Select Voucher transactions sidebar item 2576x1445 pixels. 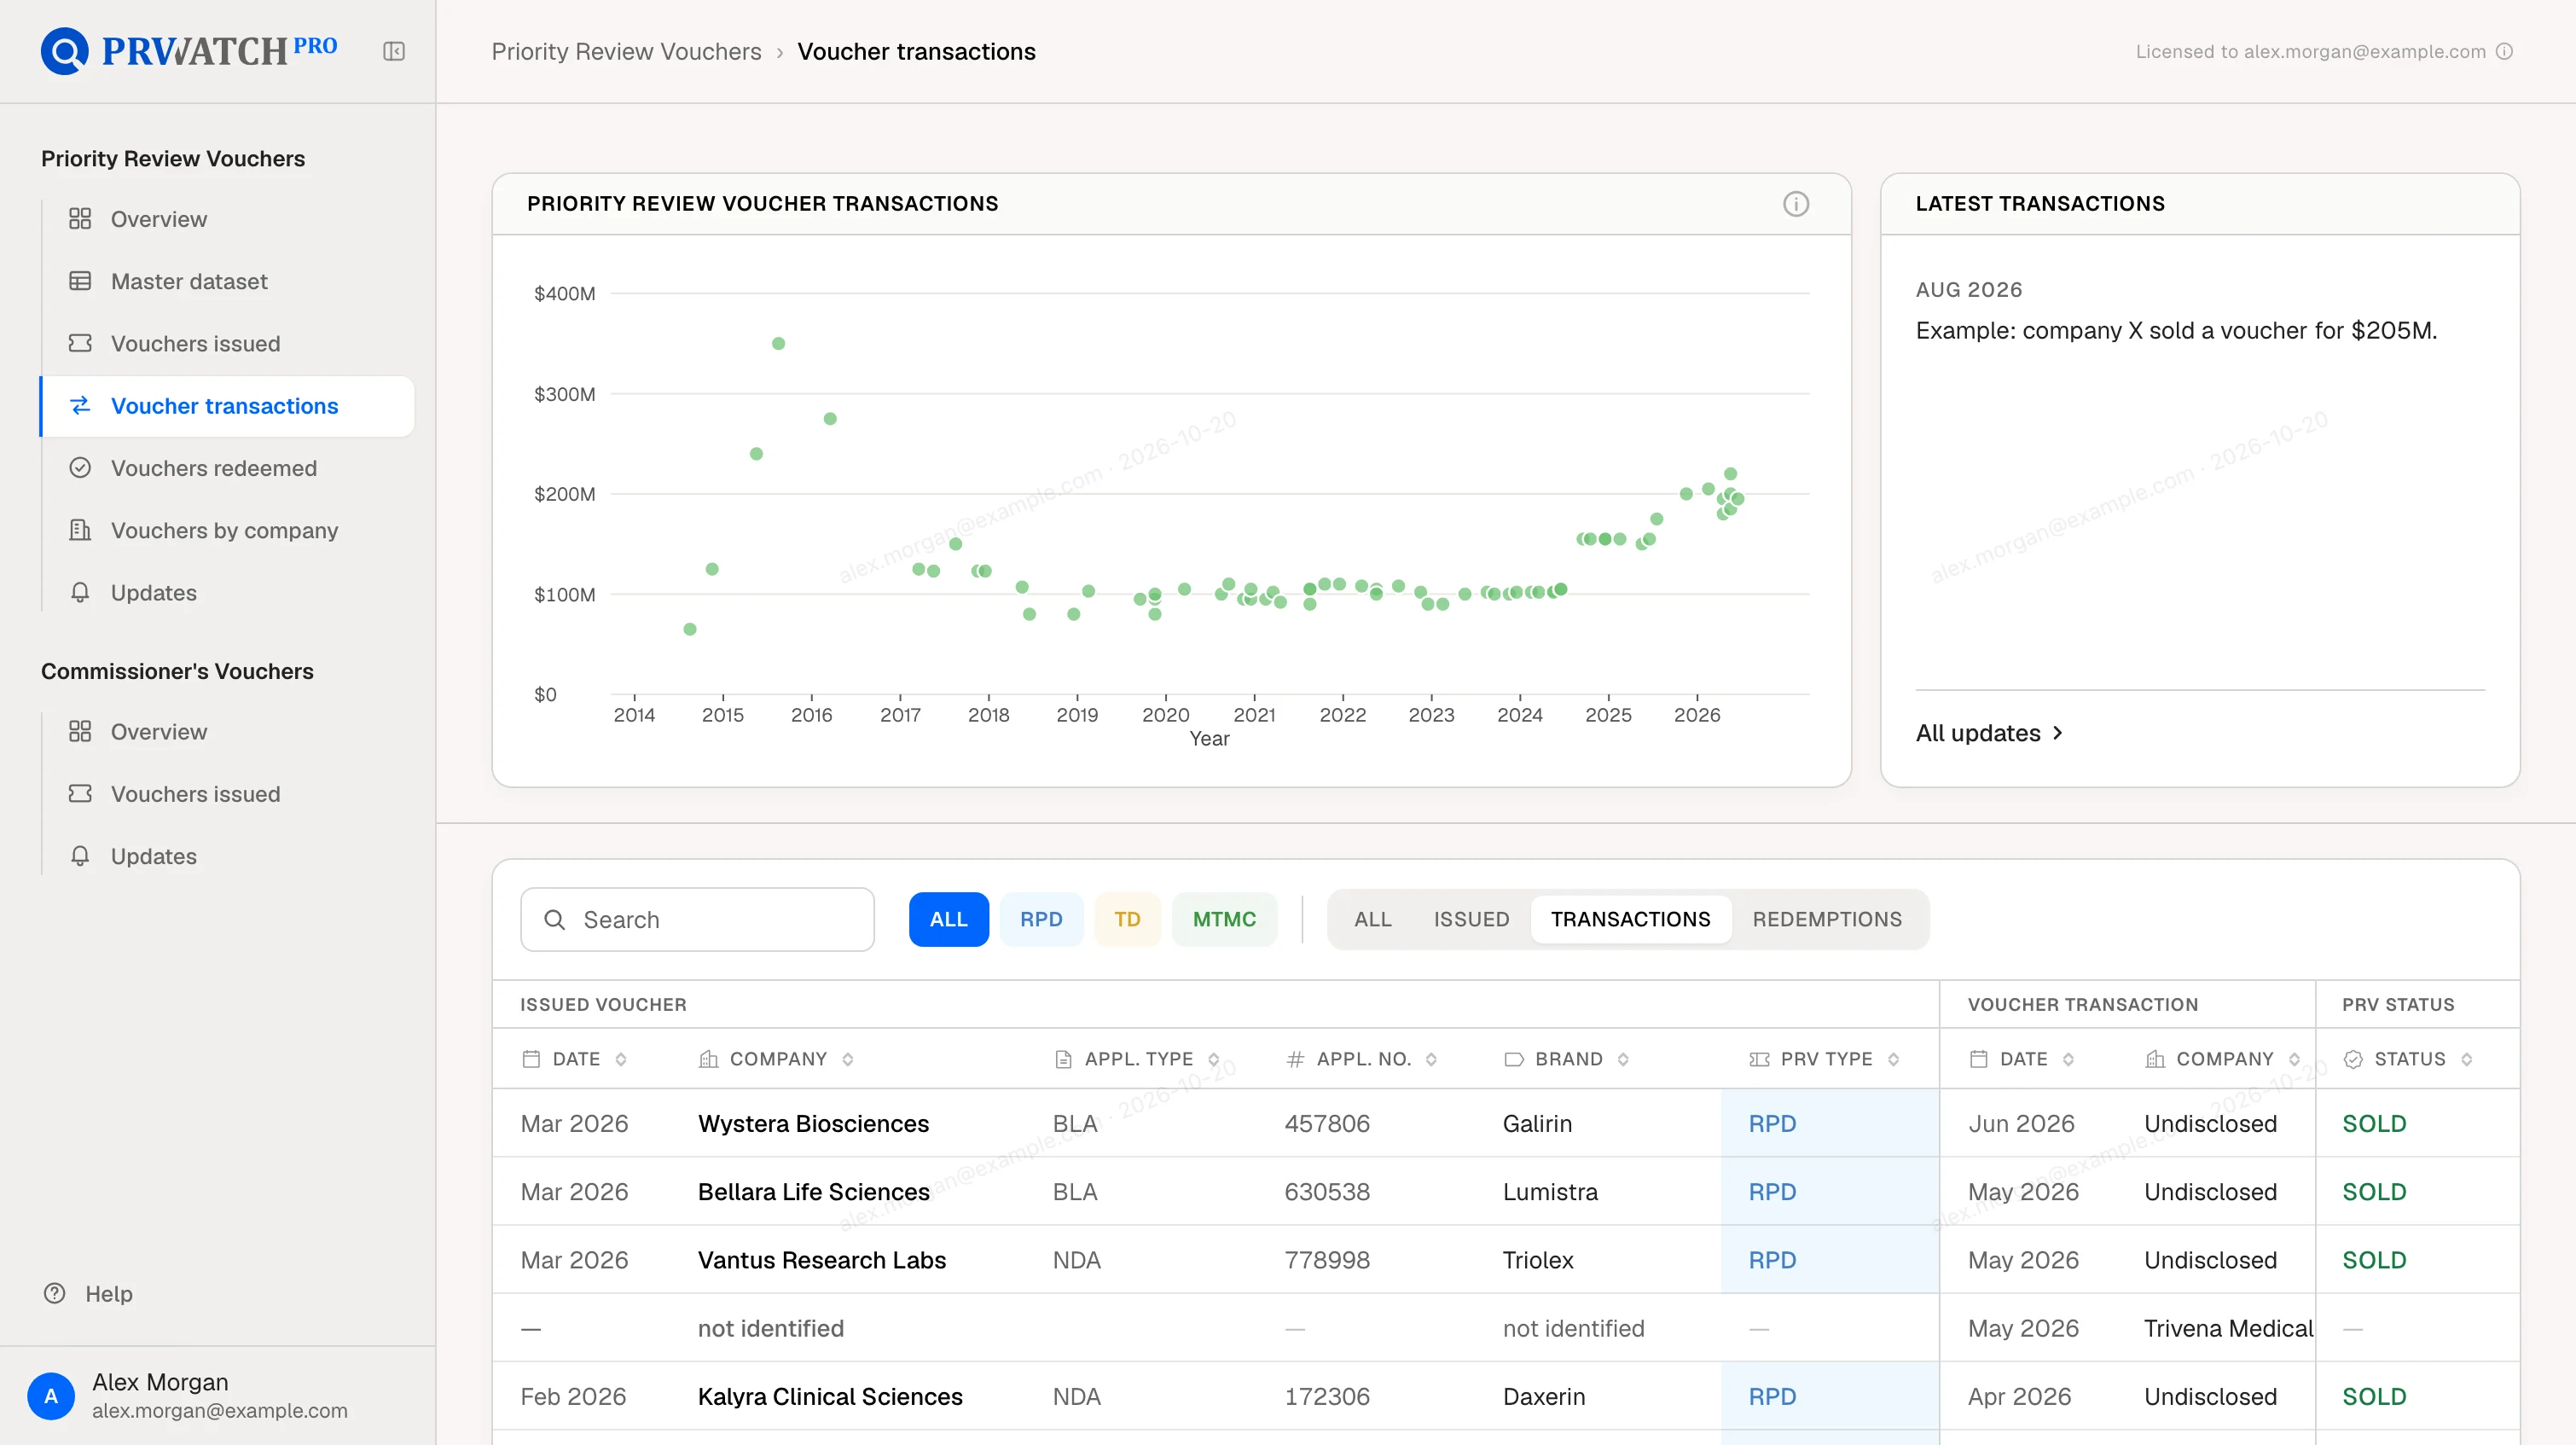pos(228,406)
